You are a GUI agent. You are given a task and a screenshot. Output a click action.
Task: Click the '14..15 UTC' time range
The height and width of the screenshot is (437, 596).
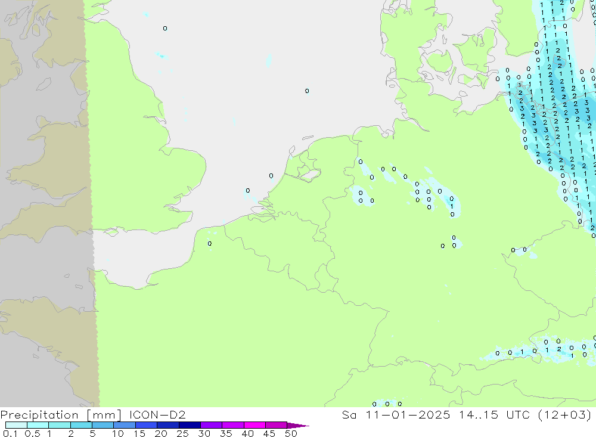coord(493,414)
